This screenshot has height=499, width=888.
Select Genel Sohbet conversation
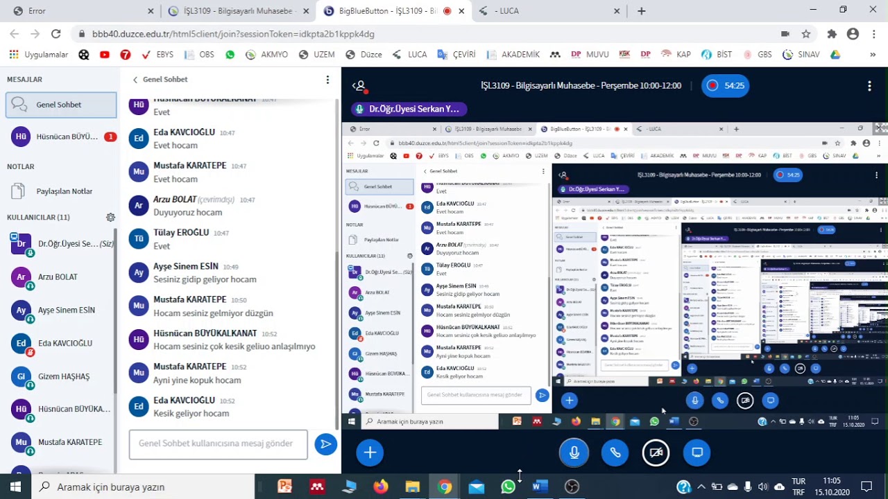(61, 105)
